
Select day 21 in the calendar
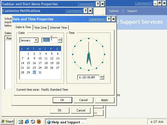pos(22,68)
